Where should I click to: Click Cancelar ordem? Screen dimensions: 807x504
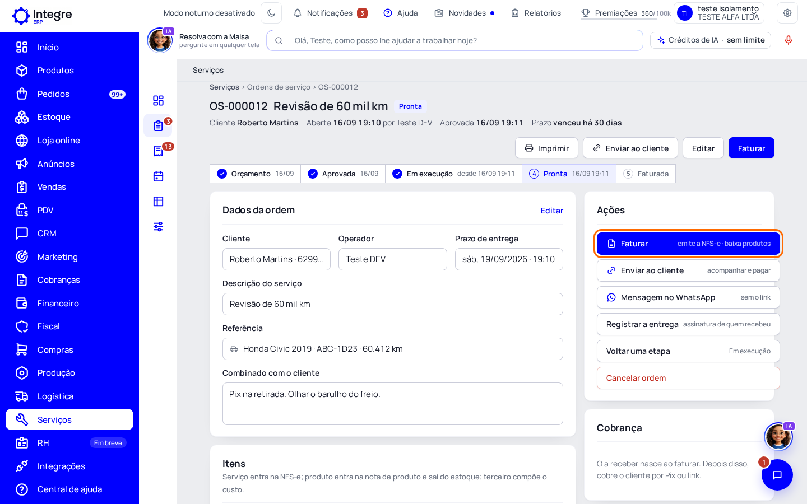pos(688,378)
